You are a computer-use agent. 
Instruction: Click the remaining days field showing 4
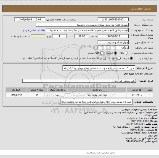[x=59, y=36]
